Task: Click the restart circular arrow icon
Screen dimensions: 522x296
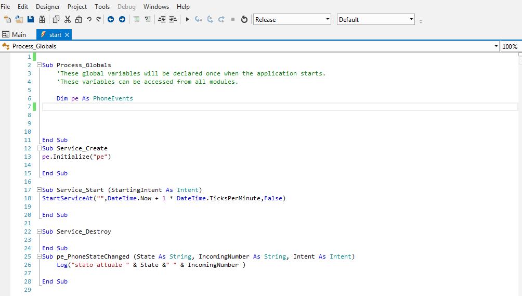Action: point(244,19)
